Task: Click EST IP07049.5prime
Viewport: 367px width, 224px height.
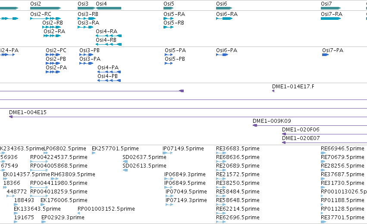Action: coord(169,196)
